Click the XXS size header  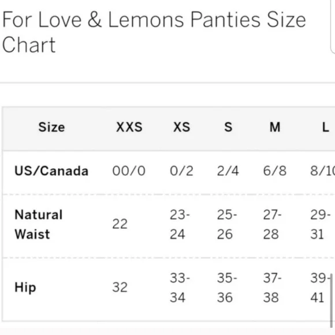tap(129, 127)
